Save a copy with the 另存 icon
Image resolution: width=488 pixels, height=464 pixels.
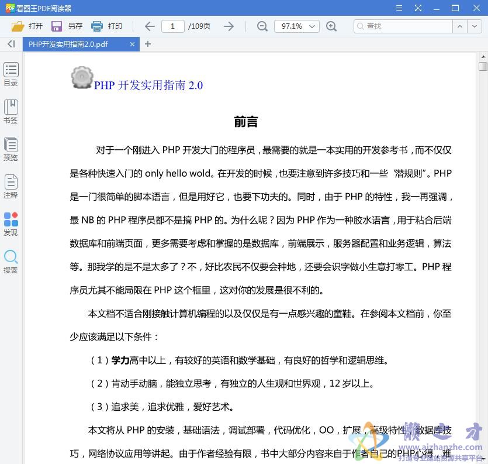click(x=56, y=26)
